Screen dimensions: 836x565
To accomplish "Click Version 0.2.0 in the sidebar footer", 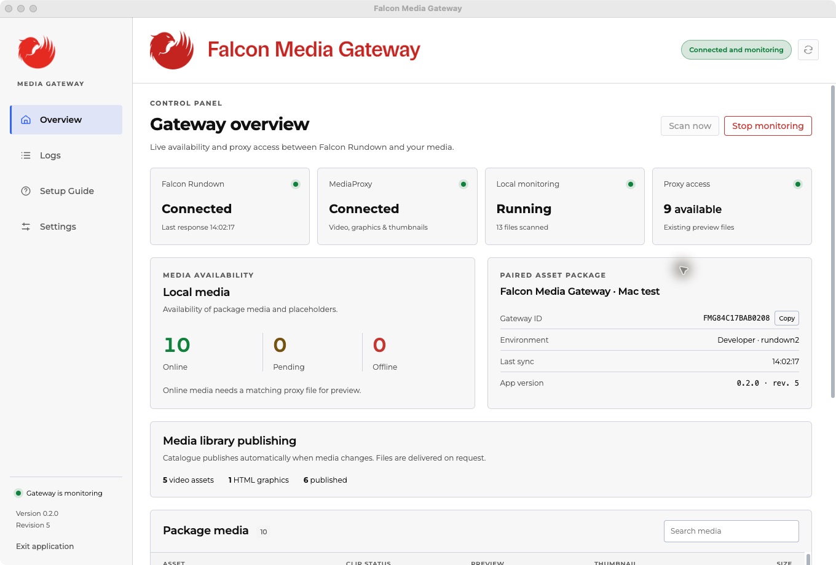I will [x=37, y=513].
